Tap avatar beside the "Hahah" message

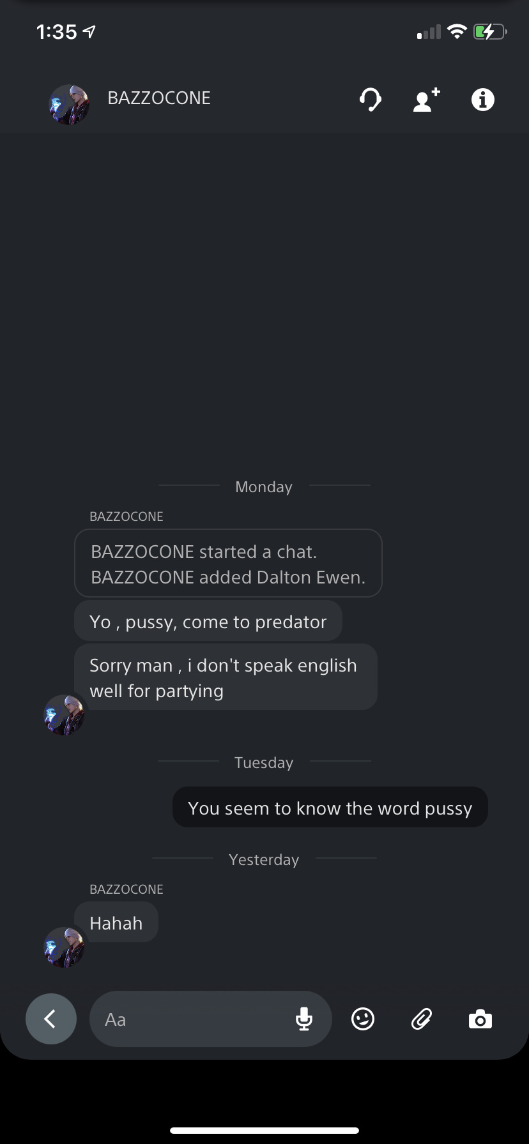[x=64, y=947]
